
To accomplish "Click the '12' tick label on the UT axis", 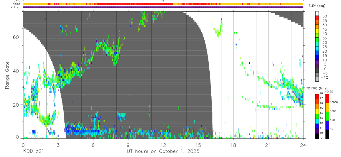I will click(x=163, y=145).
